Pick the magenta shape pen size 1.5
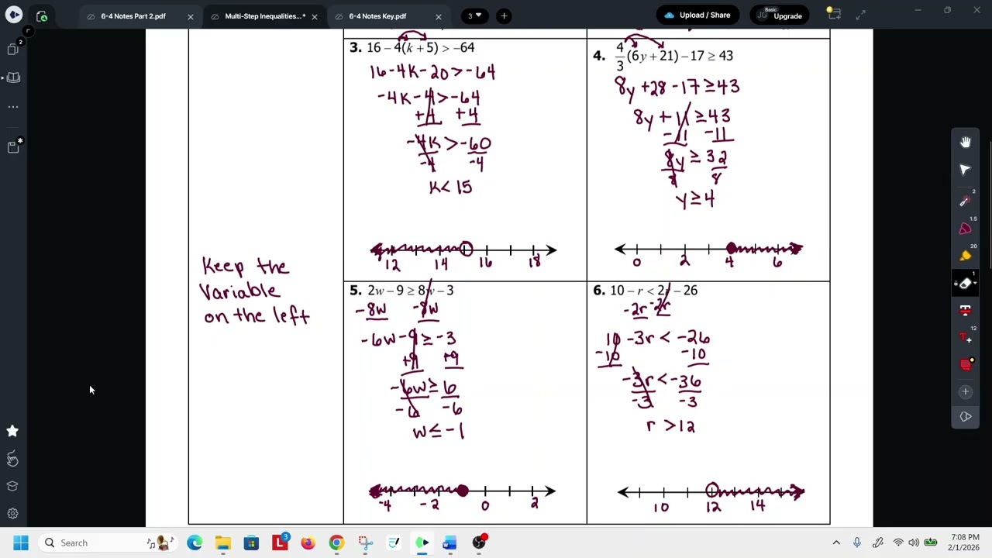Viewport: 992px width, 558px height. (965, 228)
